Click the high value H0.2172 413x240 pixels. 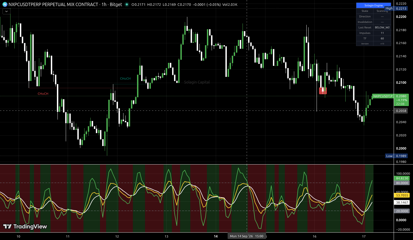pos(155,5)
